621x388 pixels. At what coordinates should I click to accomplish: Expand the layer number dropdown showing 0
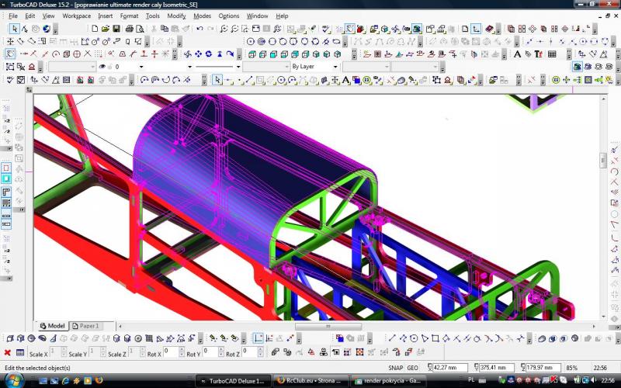141,67
